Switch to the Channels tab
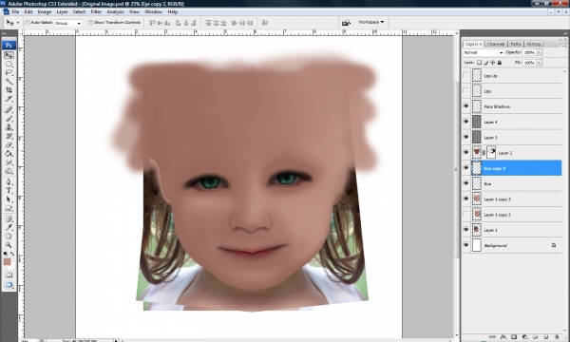The height and width of the screenshot is (342, 570). pos(496,44)
